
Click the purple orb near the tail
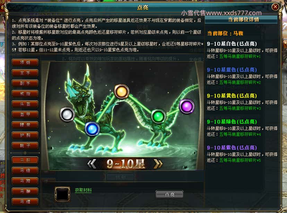(187, 106)
